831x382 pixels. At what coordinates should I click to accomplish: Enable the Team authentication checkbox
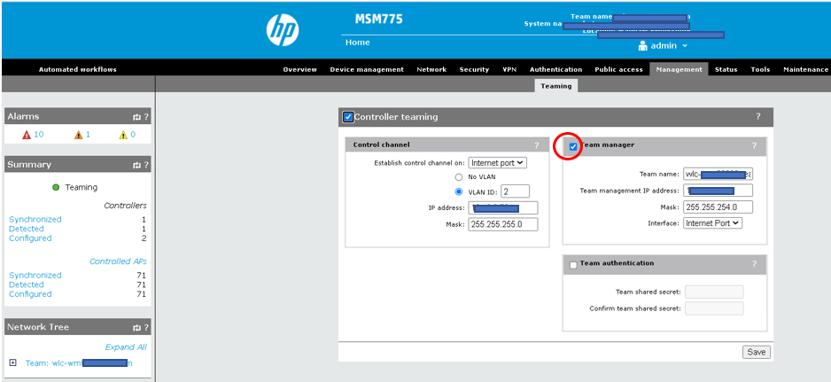click(573, 264)
